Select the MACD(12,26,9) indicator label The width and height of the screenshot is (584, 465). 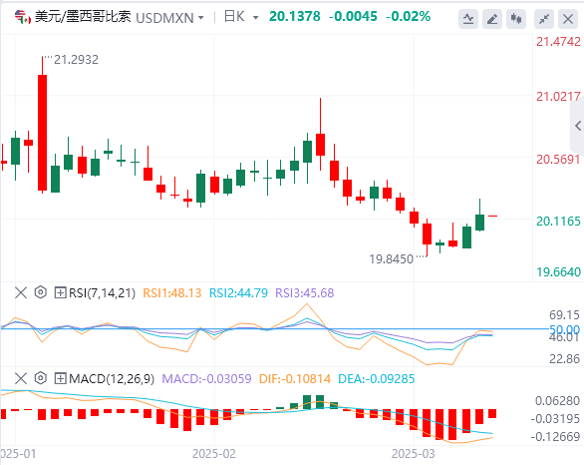(112, 379)
